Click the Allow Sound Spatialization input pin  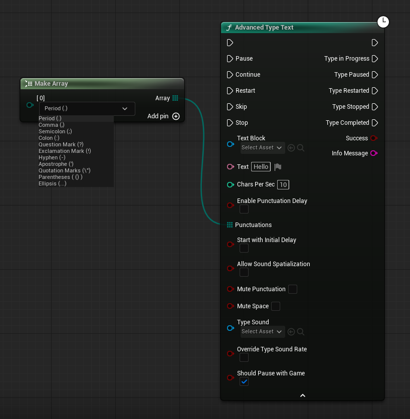(x=231, y=268)
